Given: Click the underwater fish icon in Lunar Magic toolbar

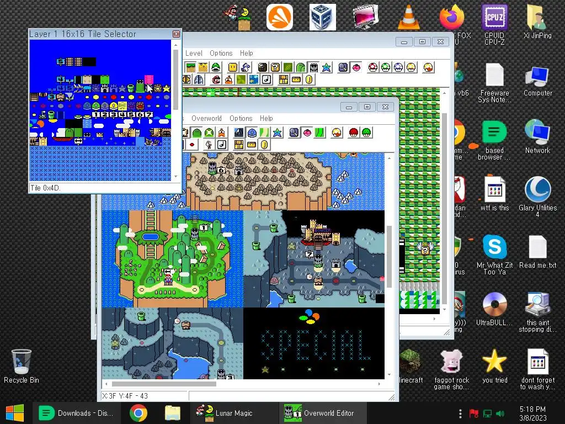Looking at the screenshot, I should pyautogui.click(x=254, y=79).
